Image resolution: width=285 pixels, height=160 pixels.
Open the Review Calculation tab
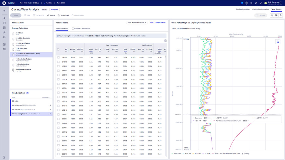(x=81, y=28)
